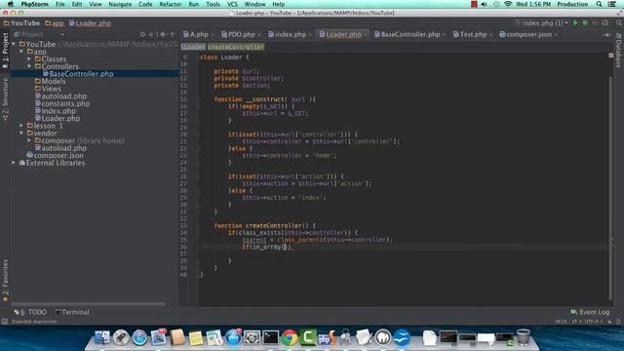Open the Event Log
The image size is (624, 351).
(x=590, y=312)
